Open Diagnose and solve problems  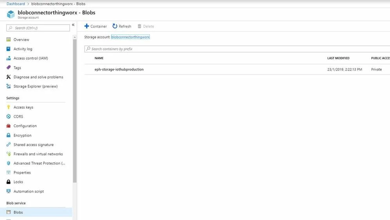tap(38, 77)
